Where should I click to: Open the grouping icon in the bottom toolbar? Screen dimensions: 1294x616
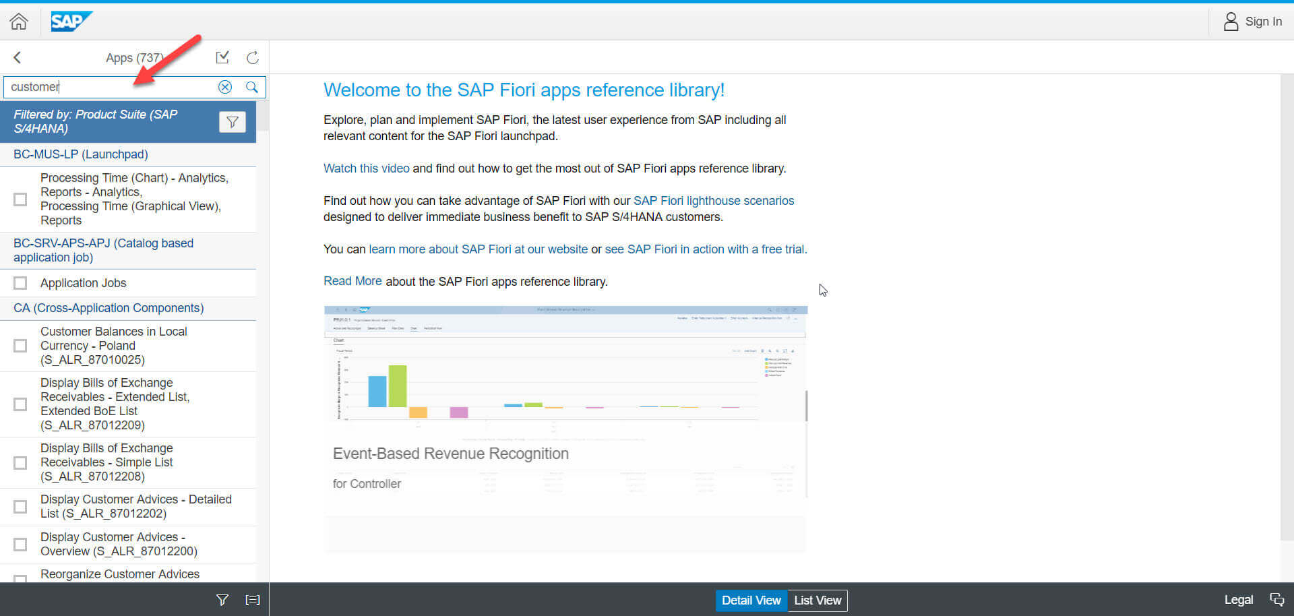tap(252, 600)
